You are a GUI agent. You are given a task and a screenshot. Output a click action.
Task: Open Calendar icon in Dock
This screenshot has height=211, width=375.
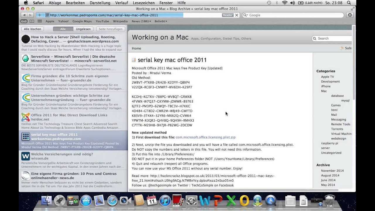(152, 200)
